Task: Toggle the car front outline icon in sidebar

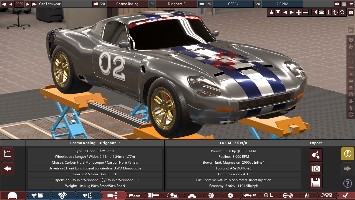Action: click(x=351, y=60)
